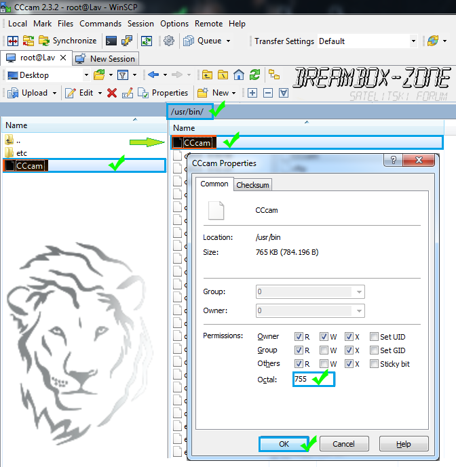Image resolution: width=456 pixels, height=467 pixels.
Task: Open the Group combo box
Action: tap(310, 291)
